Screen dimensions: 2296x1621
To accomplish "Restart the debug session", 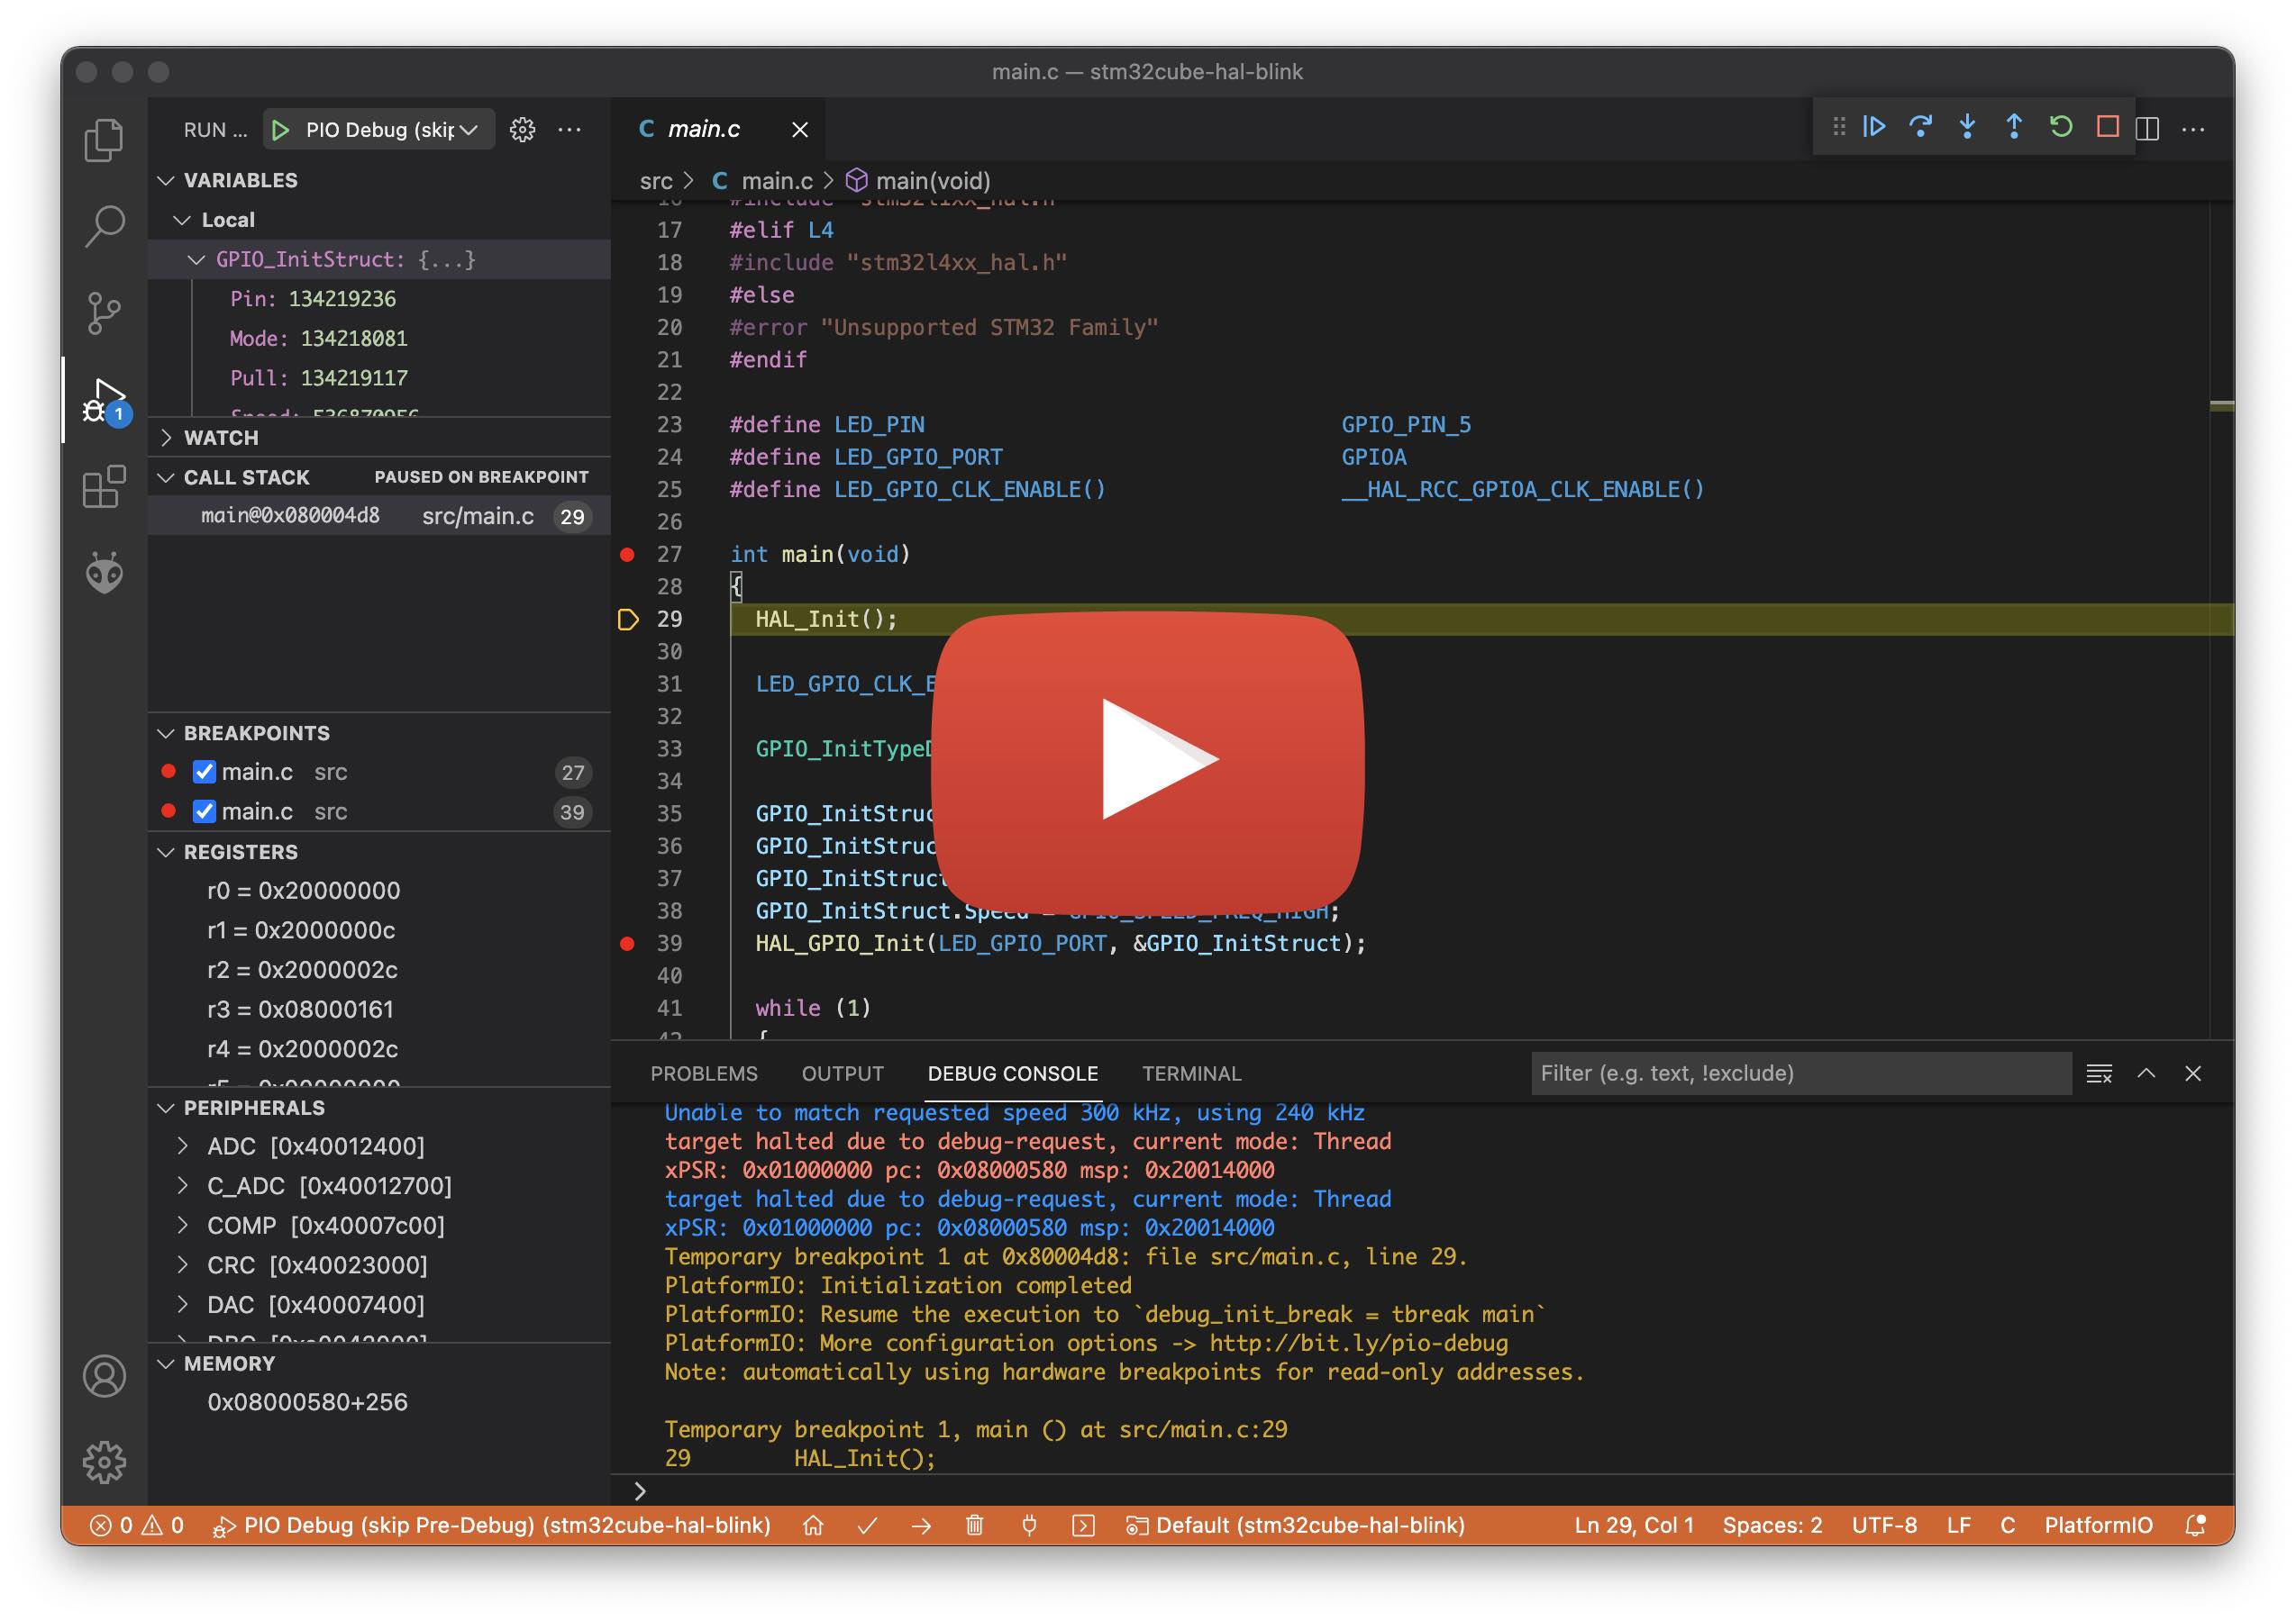I will [x=2061, y=127].
